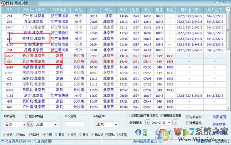Enable 隐藏当日不开行车次 checkbox
This screenshot has height=145, width=231.
[x=130, y=115]
